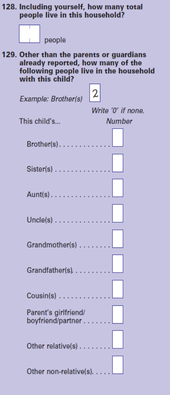The height and width of the screenshot is (395, 170).
Task: Click the question 128 heading text
Action: 72,11
